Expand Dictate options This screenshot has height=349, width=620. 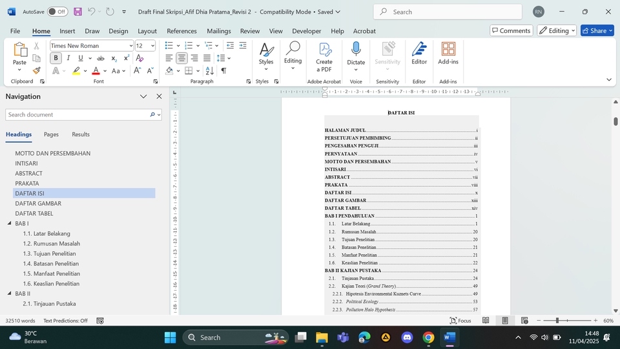[356, 70]
